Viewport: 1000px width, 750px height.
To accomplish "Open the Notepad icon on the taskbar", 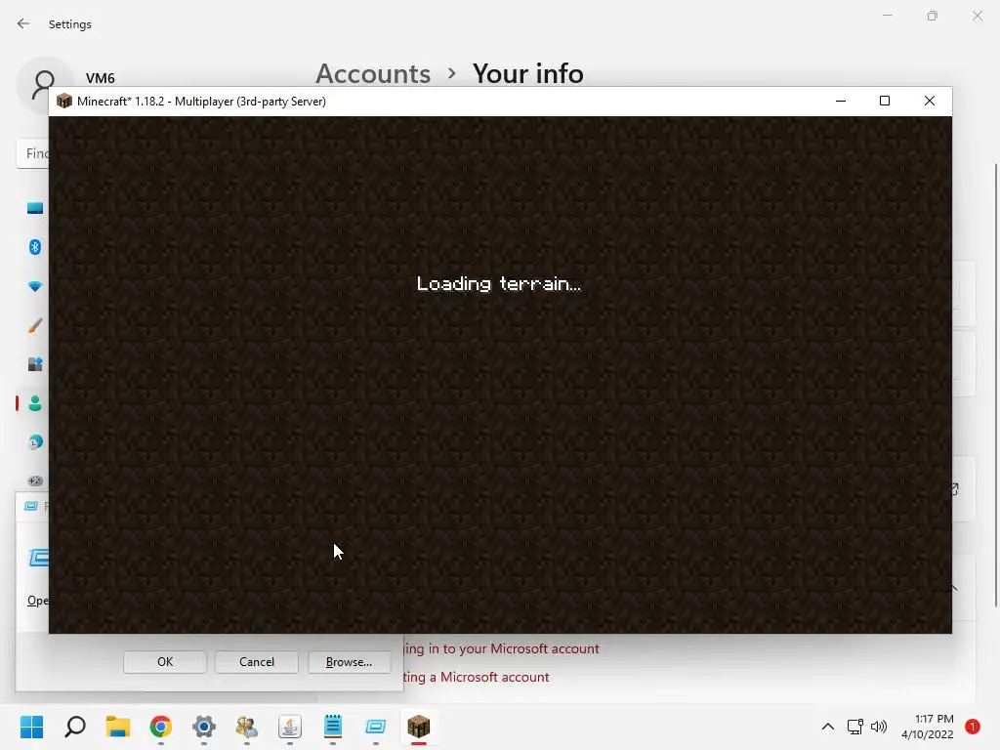I will (333, 726).
